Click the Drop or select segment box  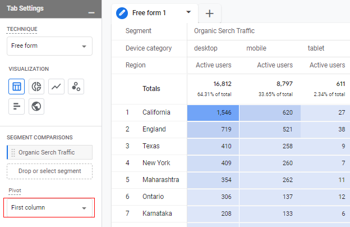point(49,171)
